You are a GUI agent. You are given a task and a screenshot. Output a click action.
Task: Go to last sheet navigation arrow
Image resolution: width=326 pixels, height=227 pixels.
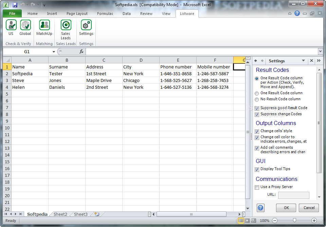click(21, 214)
